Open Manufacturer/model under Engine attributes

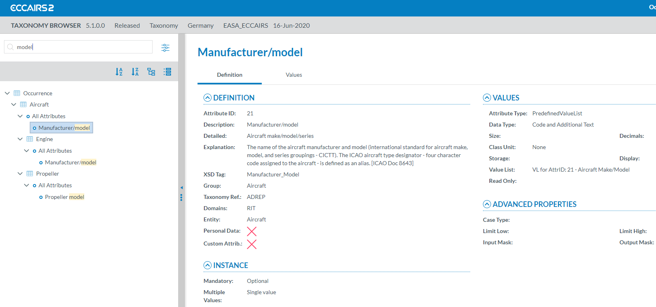(x=70, y=162)
